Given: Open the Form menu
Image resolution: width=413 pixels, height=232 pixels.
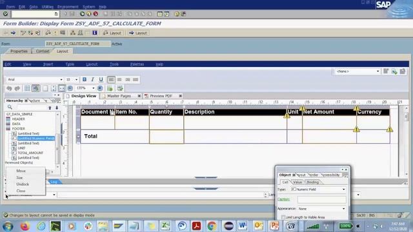Looking at the screenshot, I should coord(10,6).
